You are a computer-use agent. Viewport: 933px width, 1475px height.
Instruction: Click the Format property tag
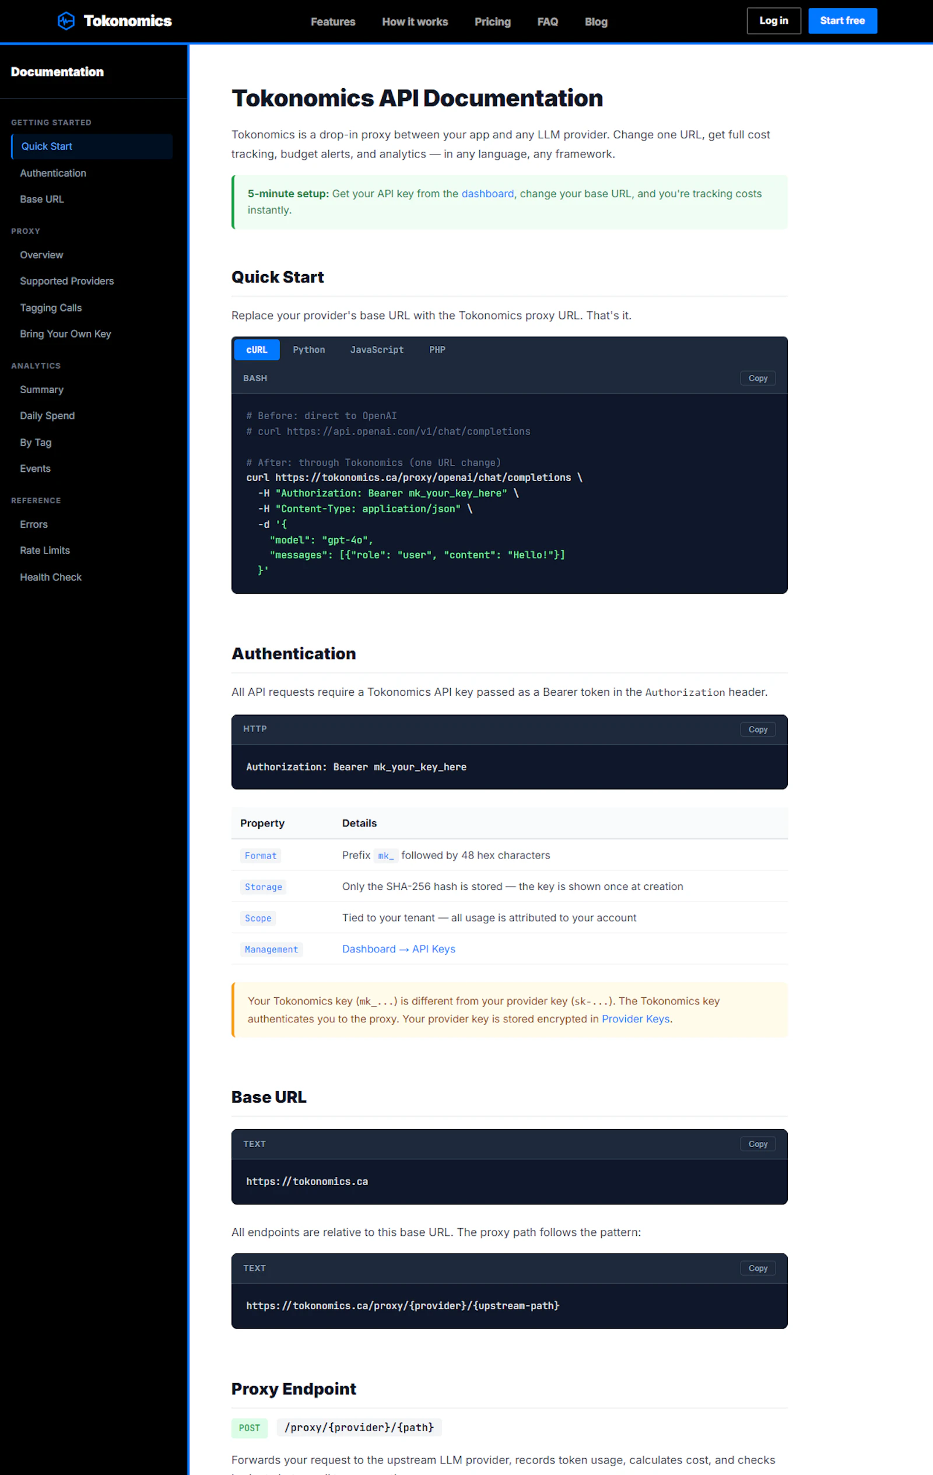[x=260, y=856]
